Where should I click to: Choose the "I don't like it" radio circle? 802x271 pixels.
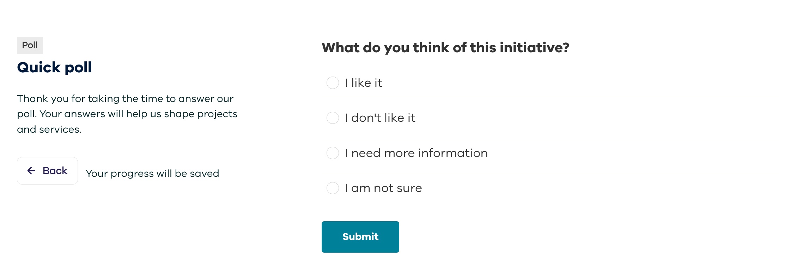(333, 118)
